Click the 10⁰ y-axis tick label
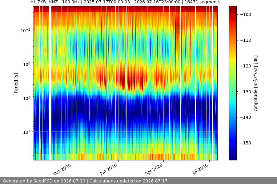This screenshot has height=184, width=277. pos(27,64)
